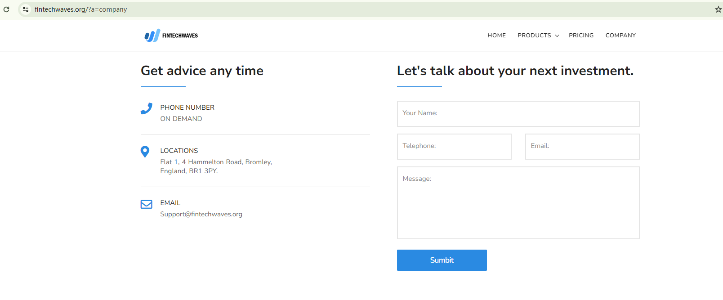Open the Products menu

(534, 36)
